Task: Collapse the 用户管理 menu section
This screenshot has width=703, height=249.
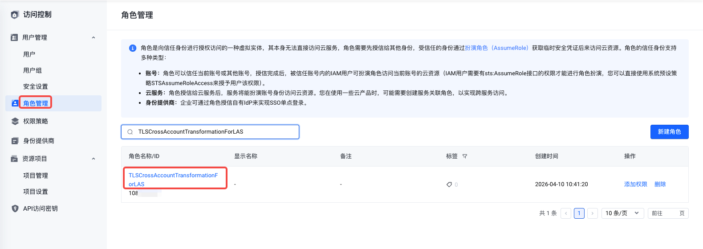Action: coord(93,37)
